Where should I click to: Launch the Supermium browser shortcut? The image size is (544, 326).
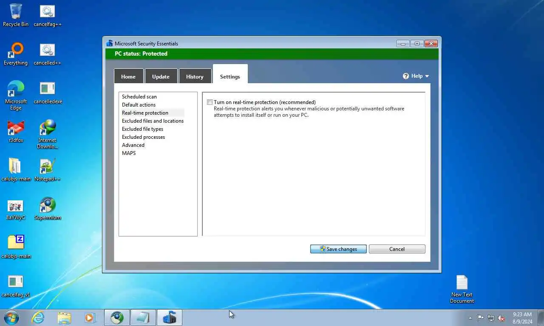click(48, 208)
